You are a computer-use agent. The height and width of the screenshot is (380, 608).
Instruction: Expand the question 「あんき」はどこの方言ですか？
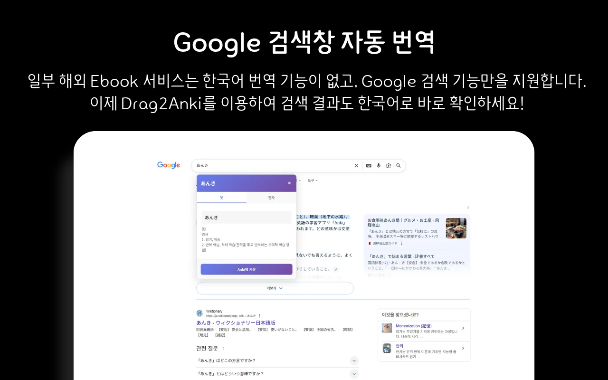coord(277,361)
